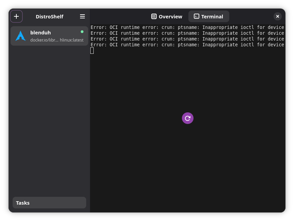294x221 pixels.
Task: Click the second OCI runtime error line
Action: click(x=187, y=33)
